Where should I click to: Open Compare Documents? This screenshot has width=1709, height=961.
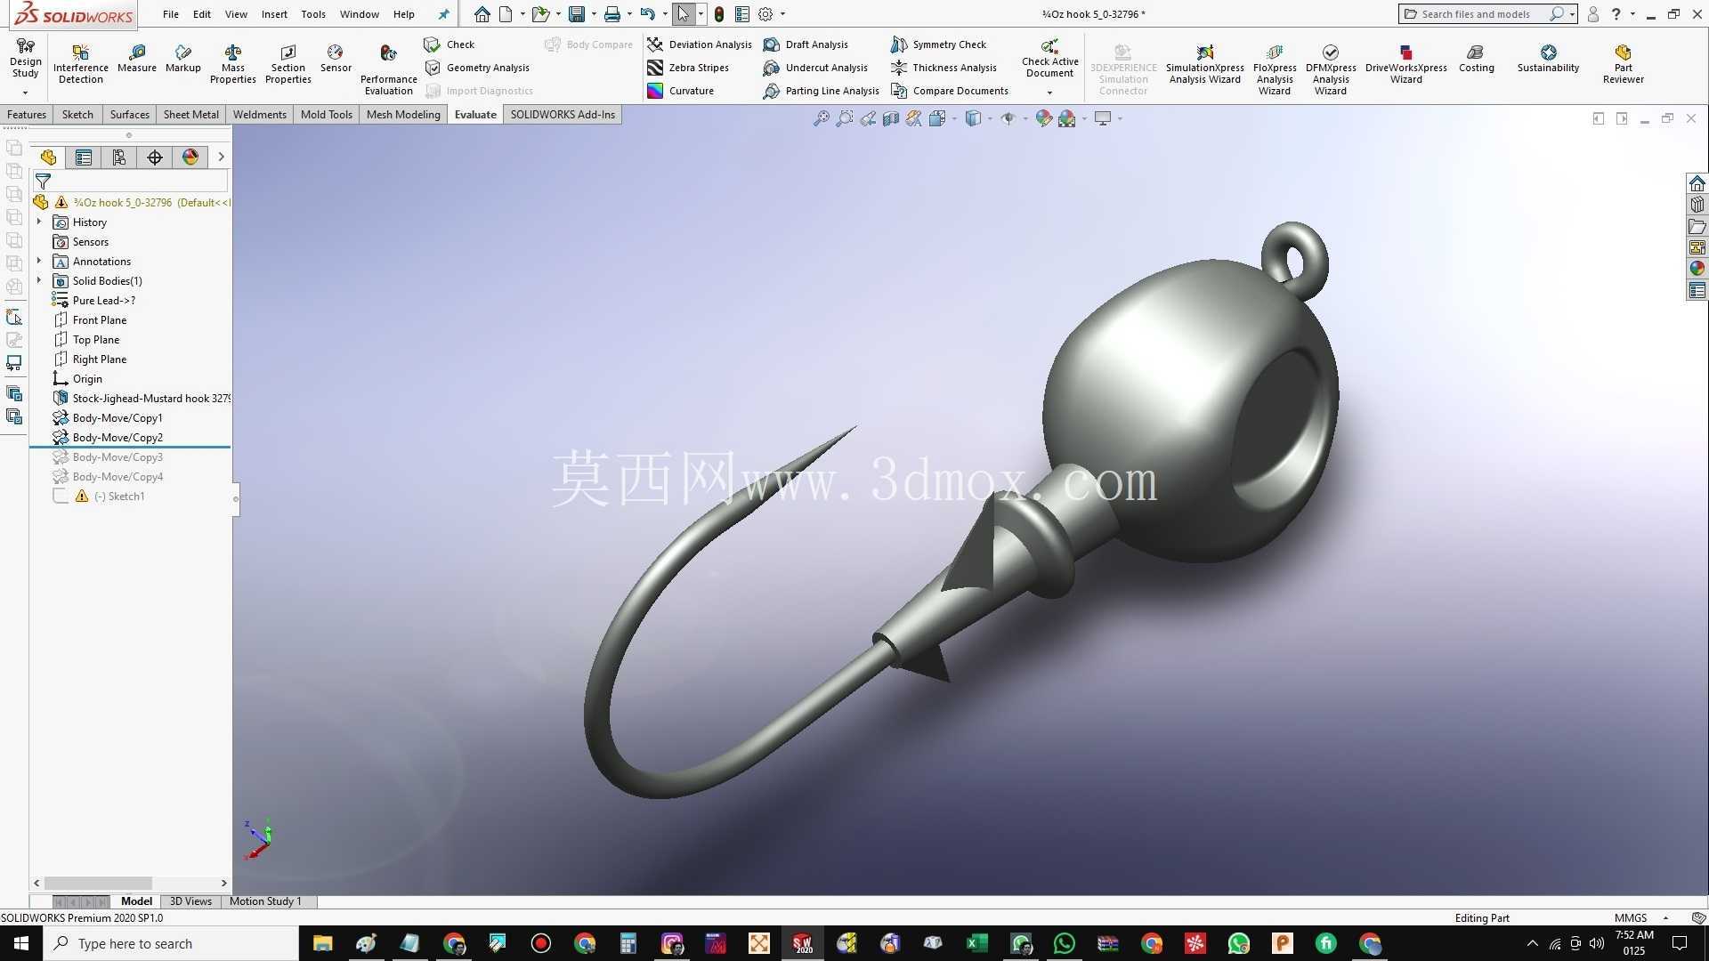(x=950, y=91)
